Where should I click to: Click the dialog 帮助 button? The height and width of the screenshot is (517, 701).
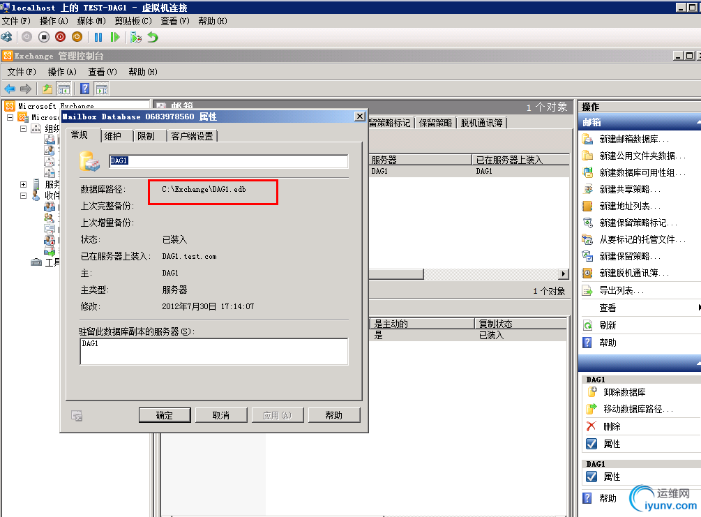click(334, 415)
